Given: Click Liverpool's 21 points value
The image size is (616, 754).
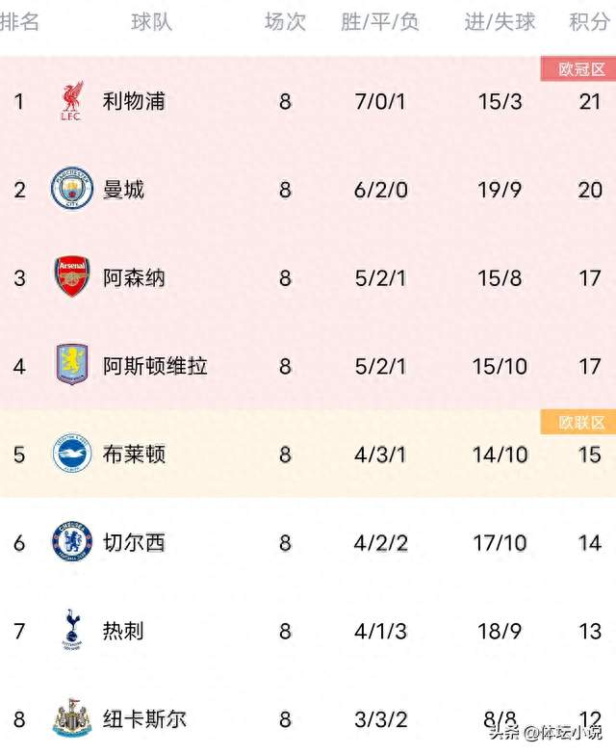Looking at the screenshot, I should pos(590,101).
